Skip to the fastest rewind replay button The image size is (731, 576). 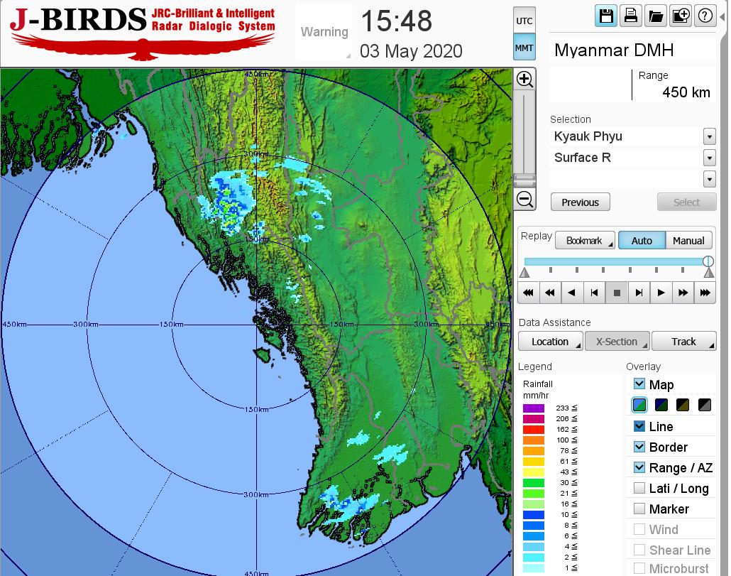[x=528, y=292]
